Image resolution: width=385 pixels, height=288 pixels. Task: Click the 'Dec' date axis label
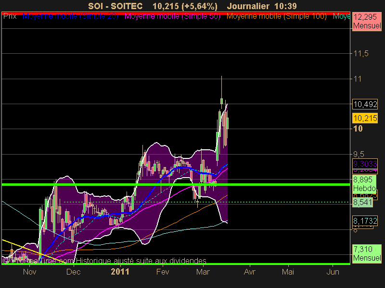pyautogui.click(x=74, y=272)
